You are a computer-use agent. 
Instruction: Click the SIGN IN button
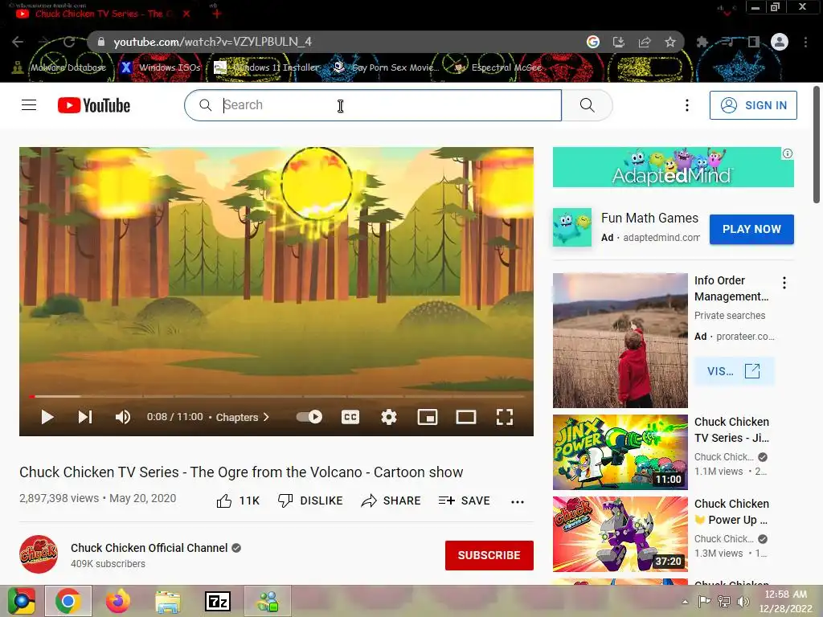coord(753,105)
